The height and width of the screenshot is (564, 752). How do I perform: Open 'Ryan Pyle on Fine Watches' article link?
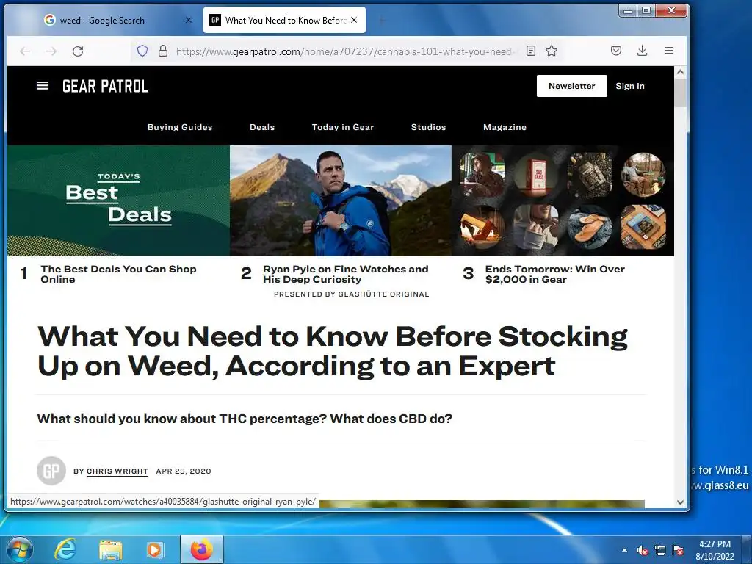pyautogui.click(x=345, y=275)
